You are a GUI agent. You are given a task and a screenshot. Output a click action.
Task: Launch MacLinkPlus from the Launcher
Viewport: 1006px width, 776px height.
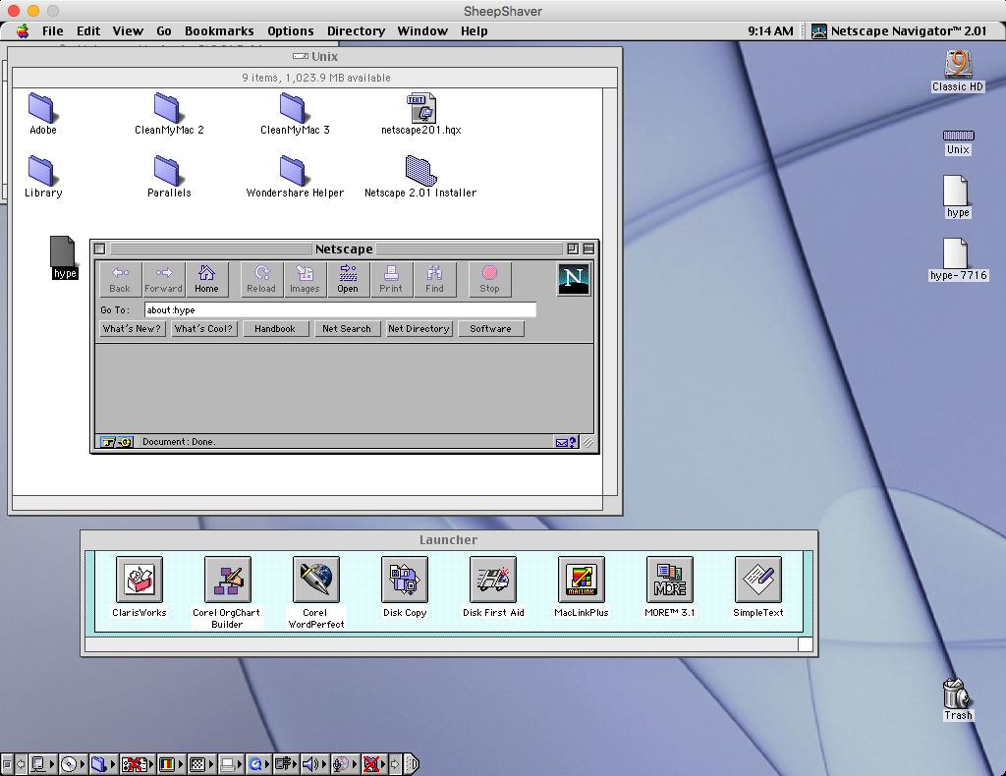582,580
